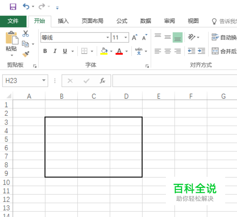Expand the borders options arrow
Viewport: 237px width, 217px height.
(92, 51)
